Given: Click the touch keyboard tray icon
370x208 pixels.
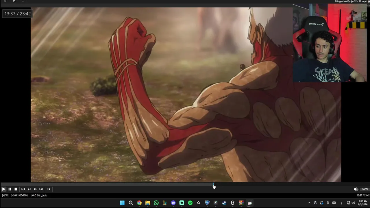Looking at the screenshot, I should pyautogui.click(x=334, y=203).
